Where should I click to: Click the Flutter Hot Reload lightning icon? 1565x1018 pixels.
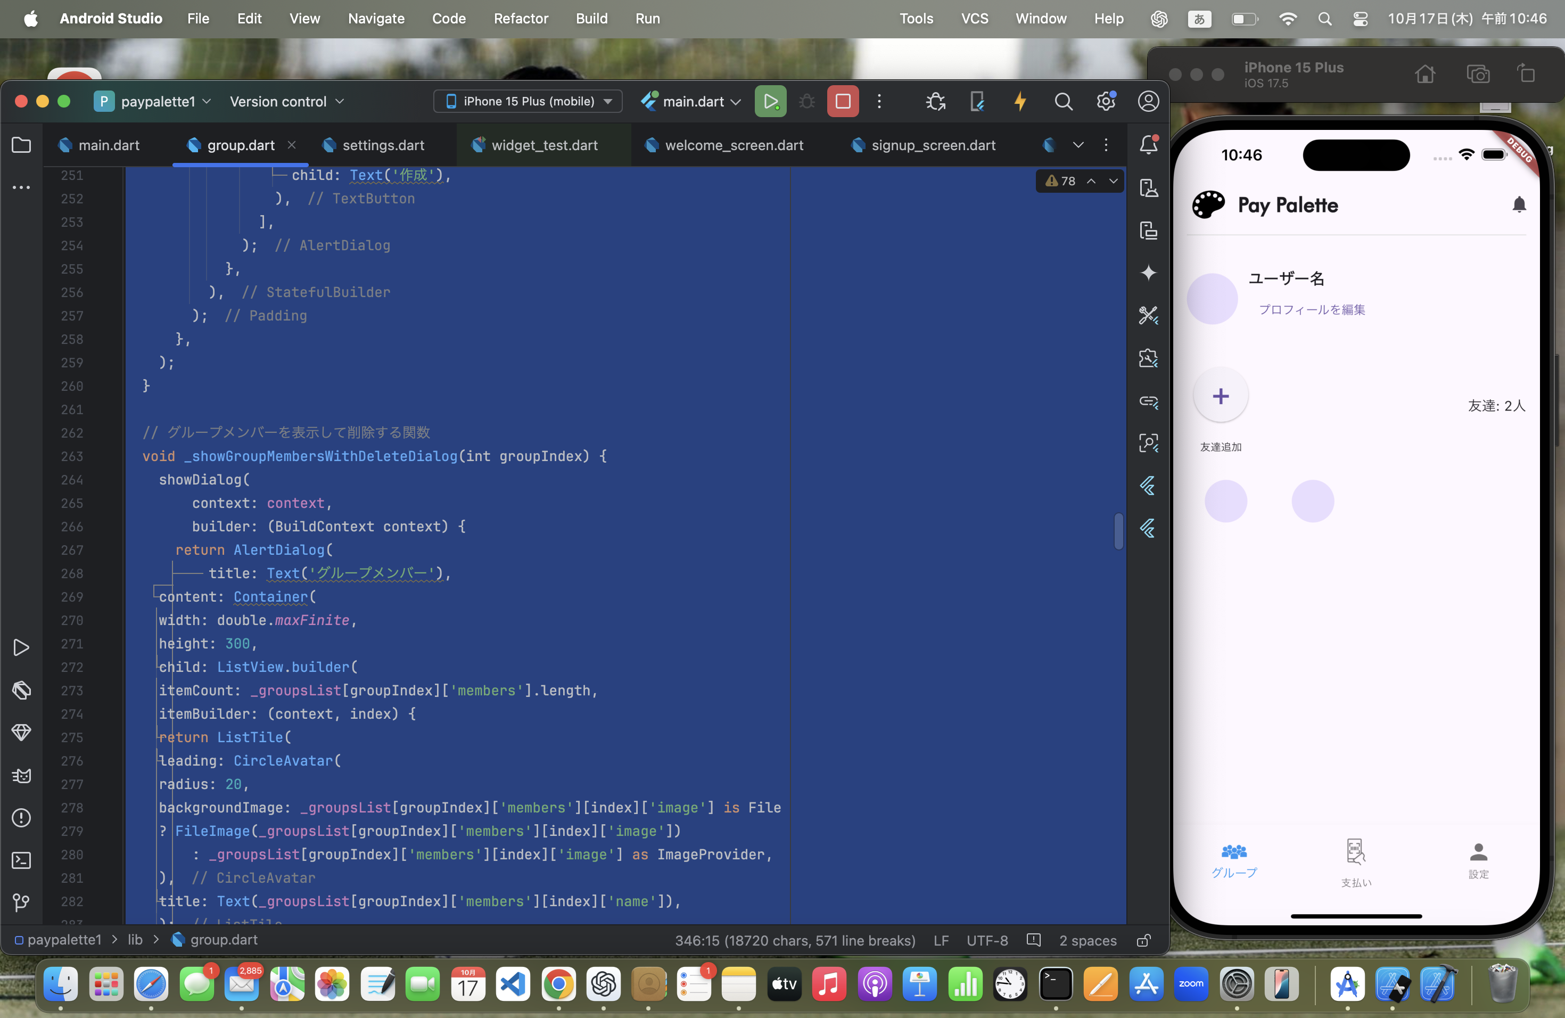coord(1020,101)
